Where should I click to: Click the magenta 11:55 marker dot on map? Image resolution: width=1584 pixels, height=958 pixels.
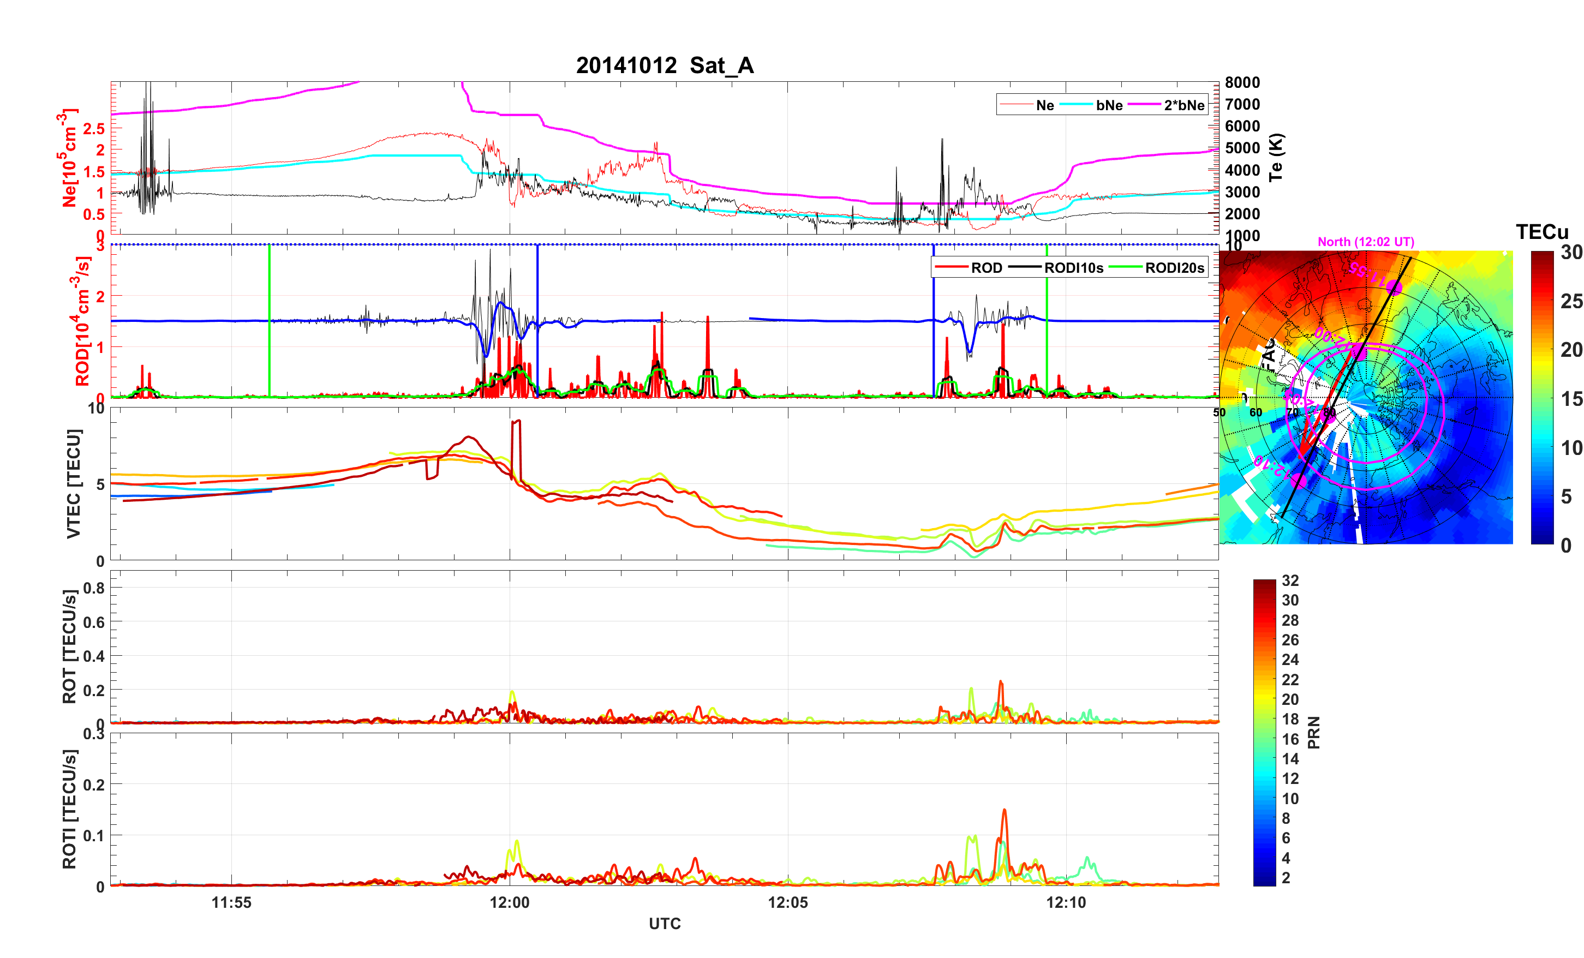pos(1394,288)
